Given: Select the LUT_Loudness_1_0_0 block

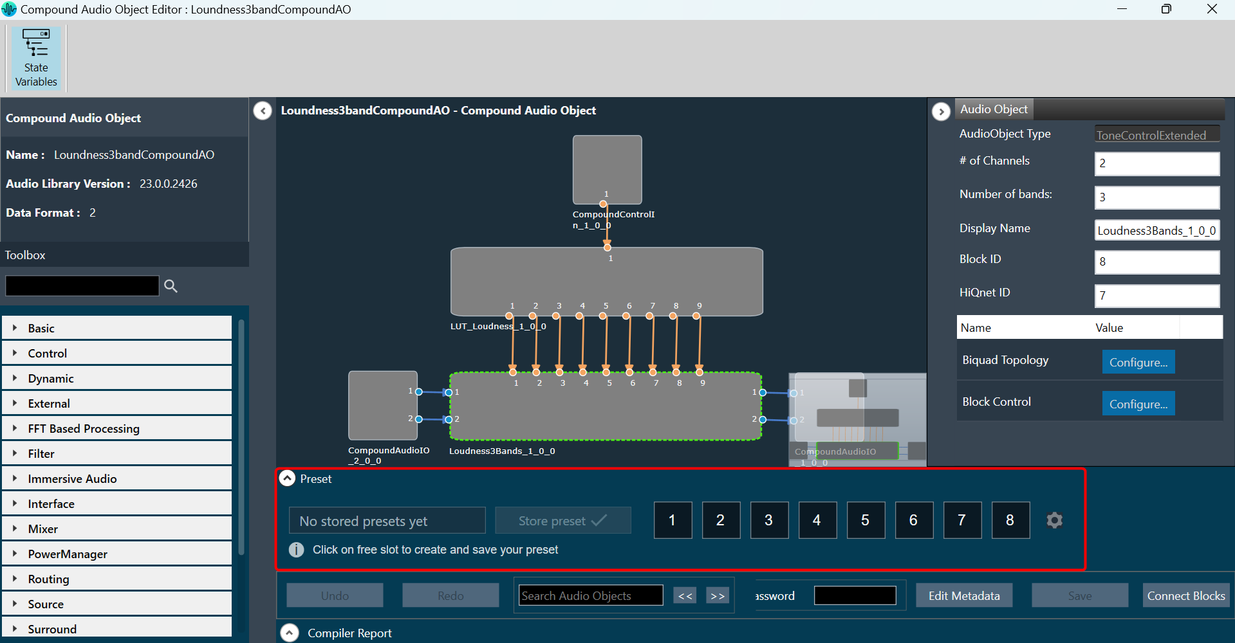Looking at the screenshot, I should [x=607, y=282].
